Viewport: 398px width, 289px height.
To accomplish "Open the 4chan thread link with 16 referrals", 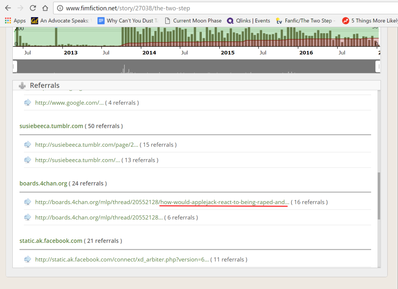I will [x=162, y=202].
